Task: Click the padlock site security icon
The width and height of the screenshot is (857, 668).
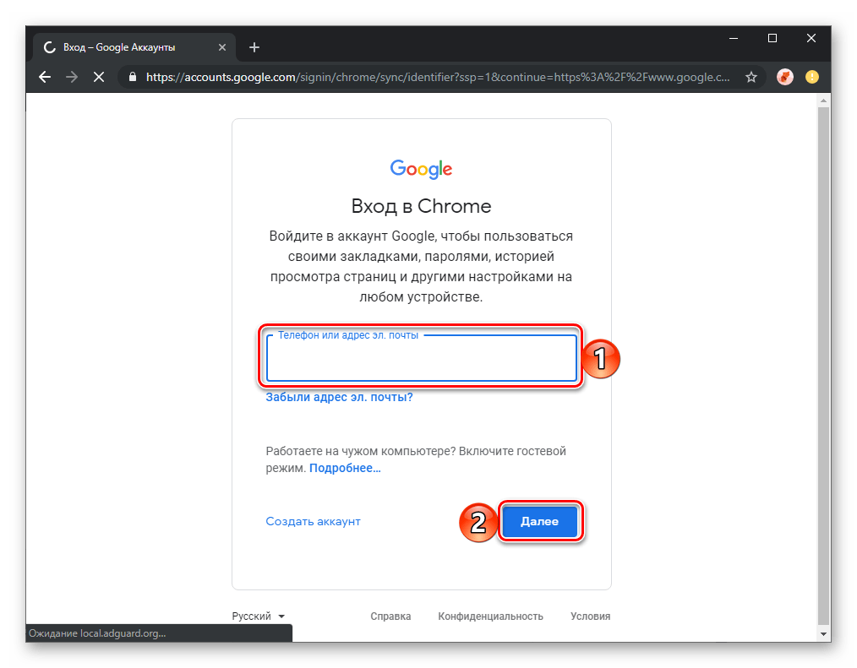Action: click(132, 77)
